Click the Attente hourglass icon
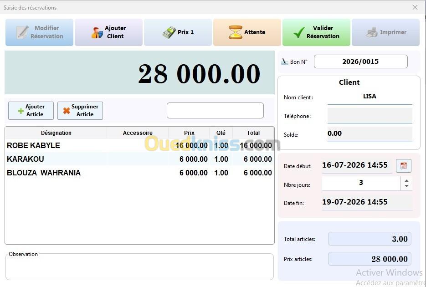 pyautogui.click(x=235, y=32)
